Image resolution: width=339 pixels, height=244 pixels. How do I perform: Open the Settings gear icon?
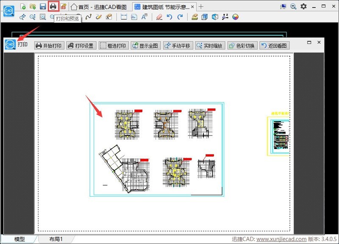tap(303, 6)
